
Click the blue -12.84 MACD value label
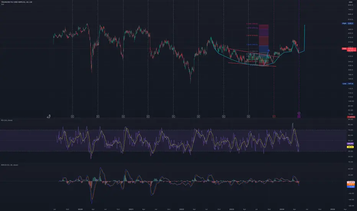(351, 186)
